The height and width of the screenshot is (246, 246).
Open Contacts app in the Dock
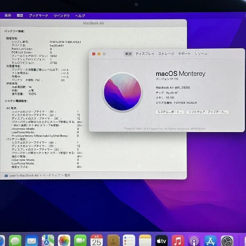(x=113, y=241)
